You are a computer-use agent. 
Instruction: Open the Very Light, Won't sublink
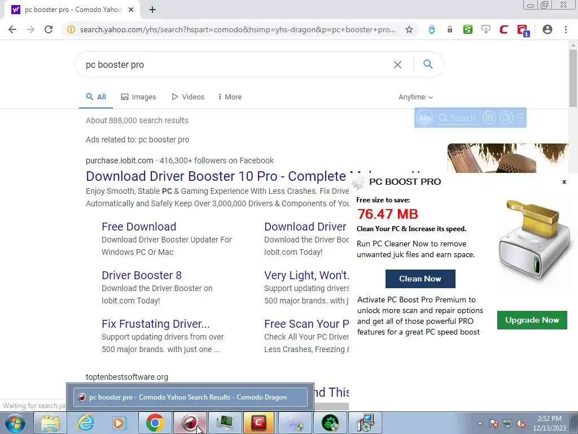(306, 275)
